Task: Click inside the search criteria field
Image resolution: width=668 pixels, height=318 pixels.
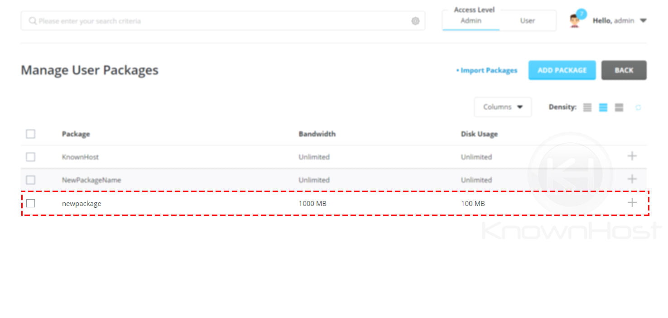Action: click(x=181, y=21)
